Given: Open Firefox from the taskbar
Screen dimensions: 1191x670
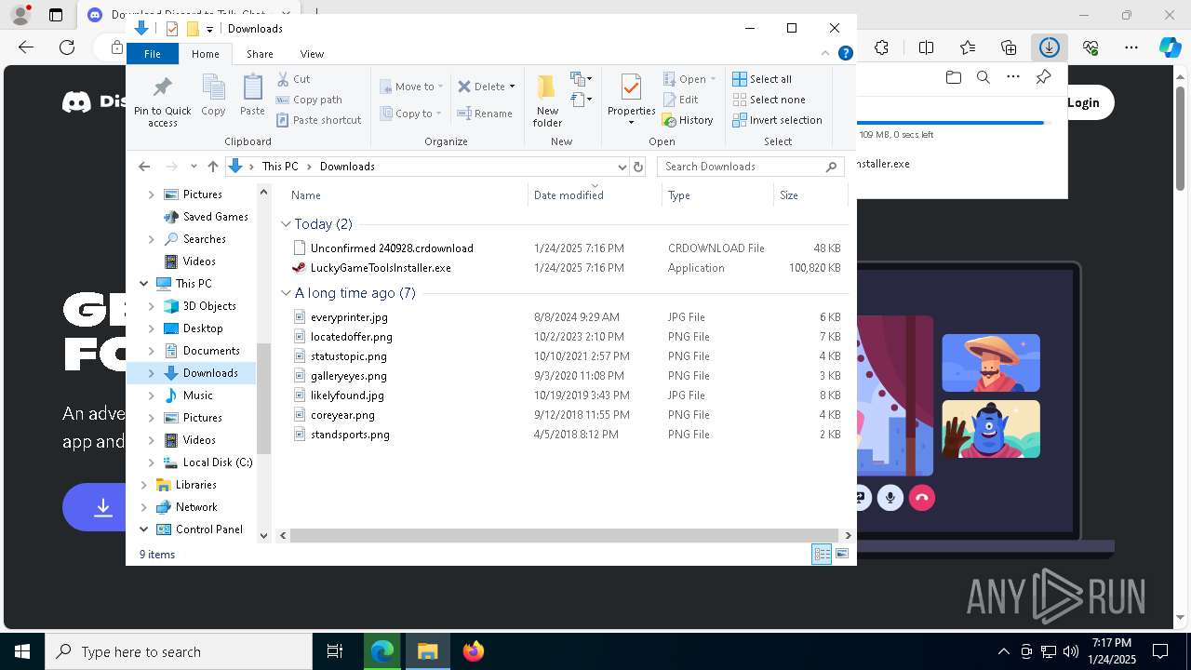Looking at the screenshot, I should coord(474,651).
